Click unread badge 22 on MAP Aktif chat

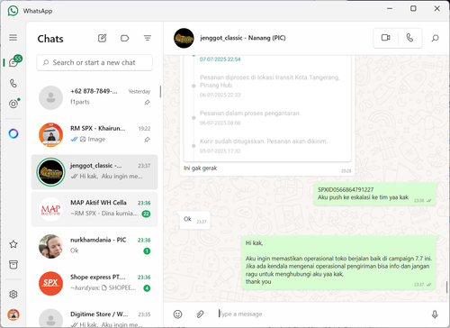146,214
